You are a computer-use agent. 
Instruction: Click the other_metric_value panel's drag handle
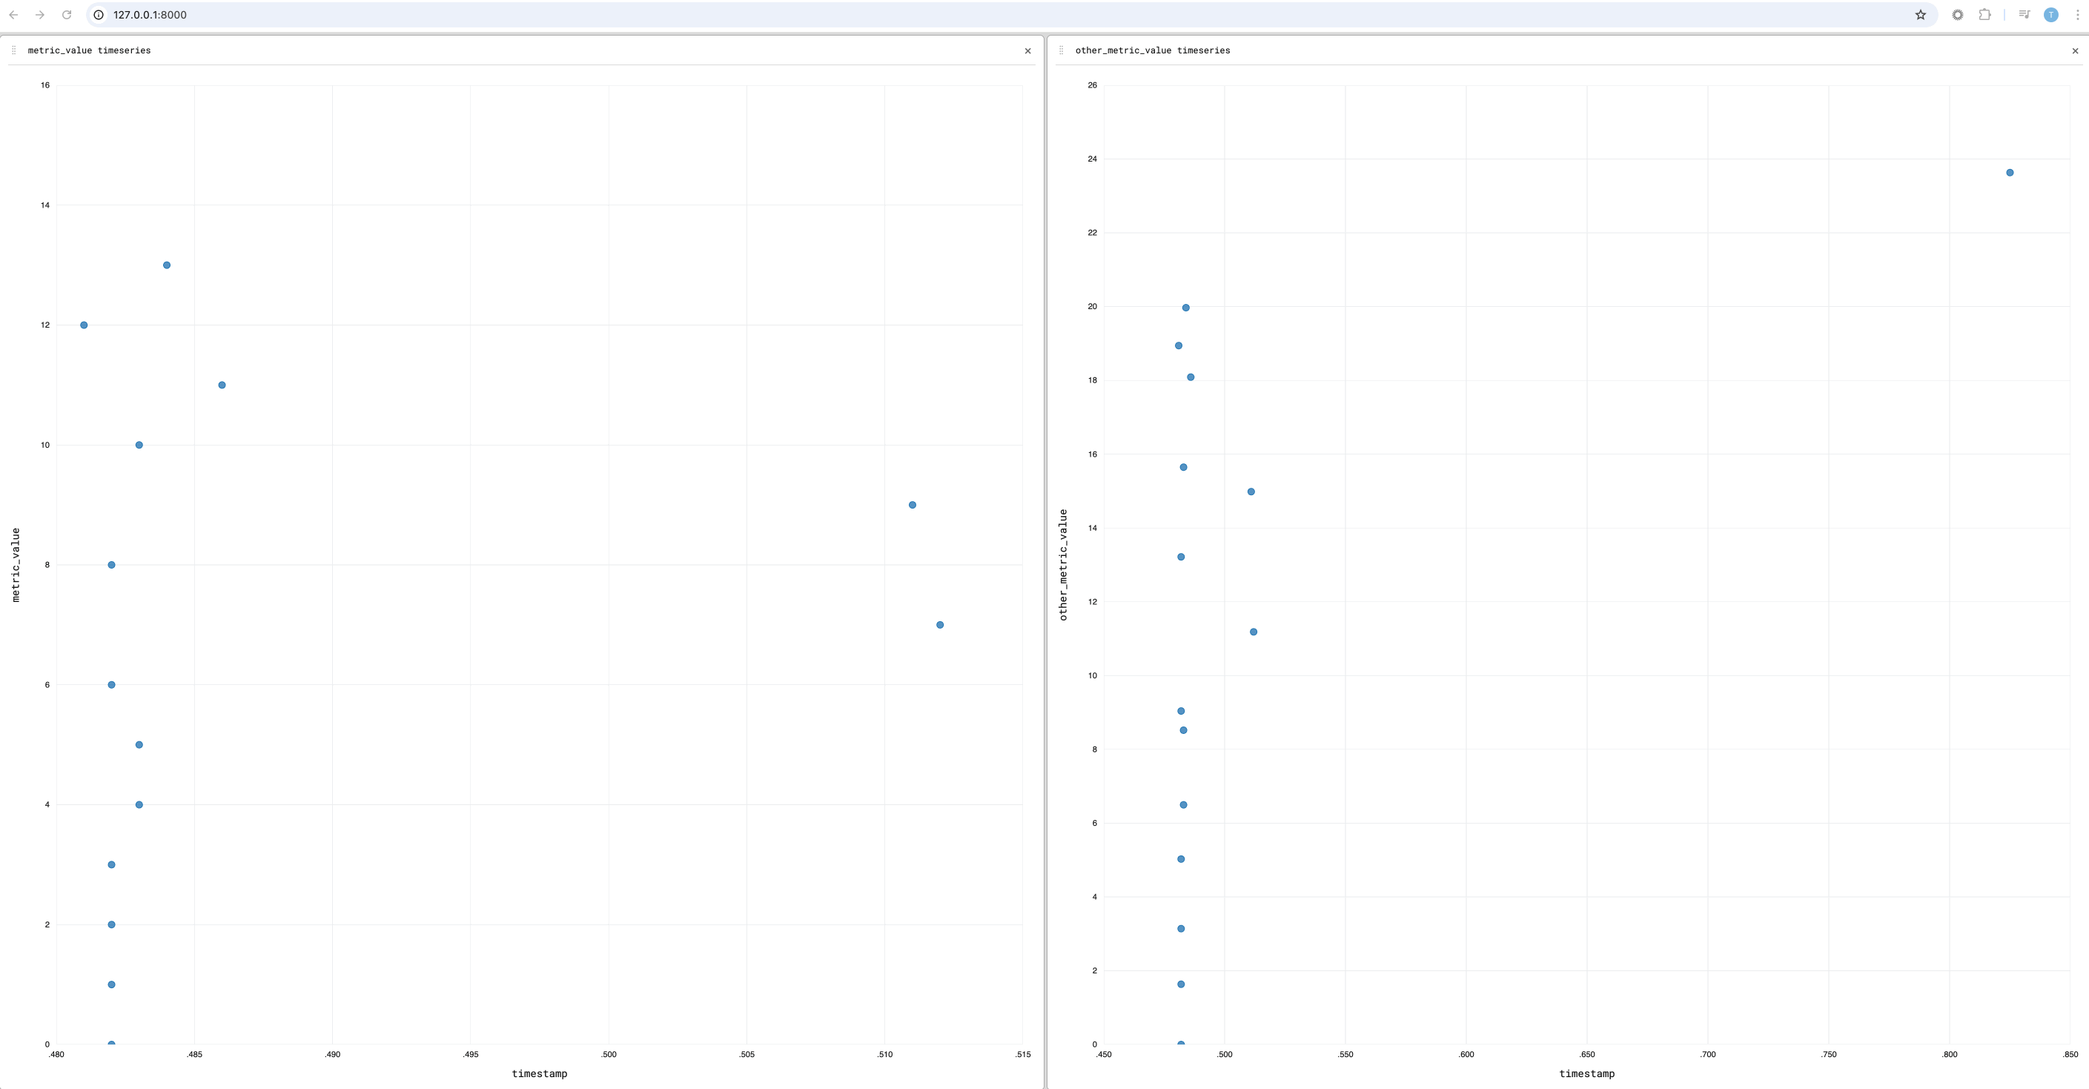click(1062, 50)
